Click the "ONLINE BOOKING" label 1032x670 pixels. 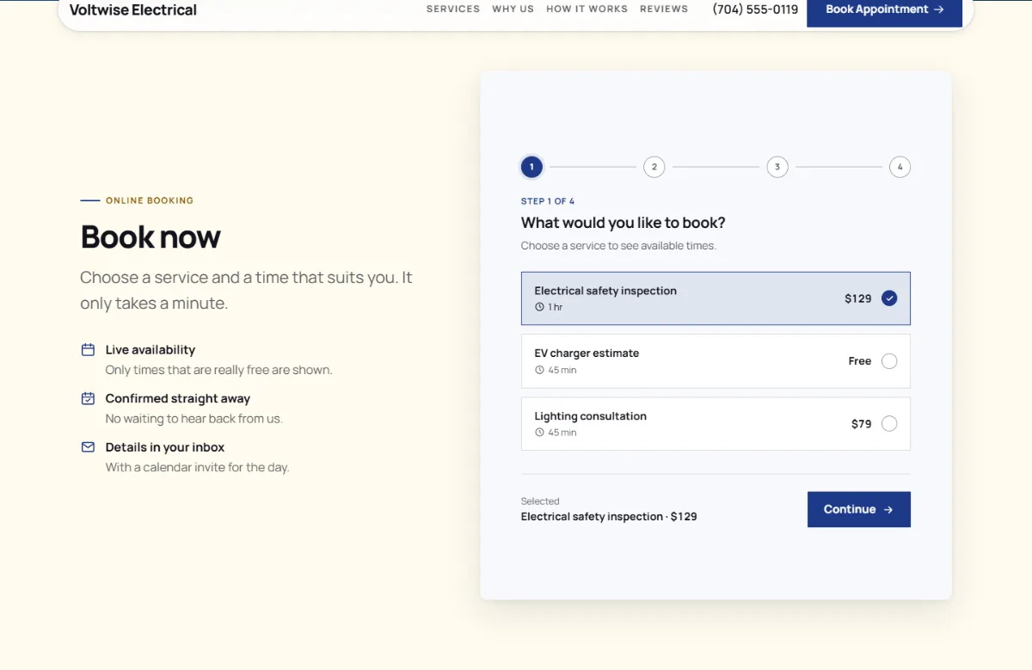pyautogui.click(x=150, y=200)
